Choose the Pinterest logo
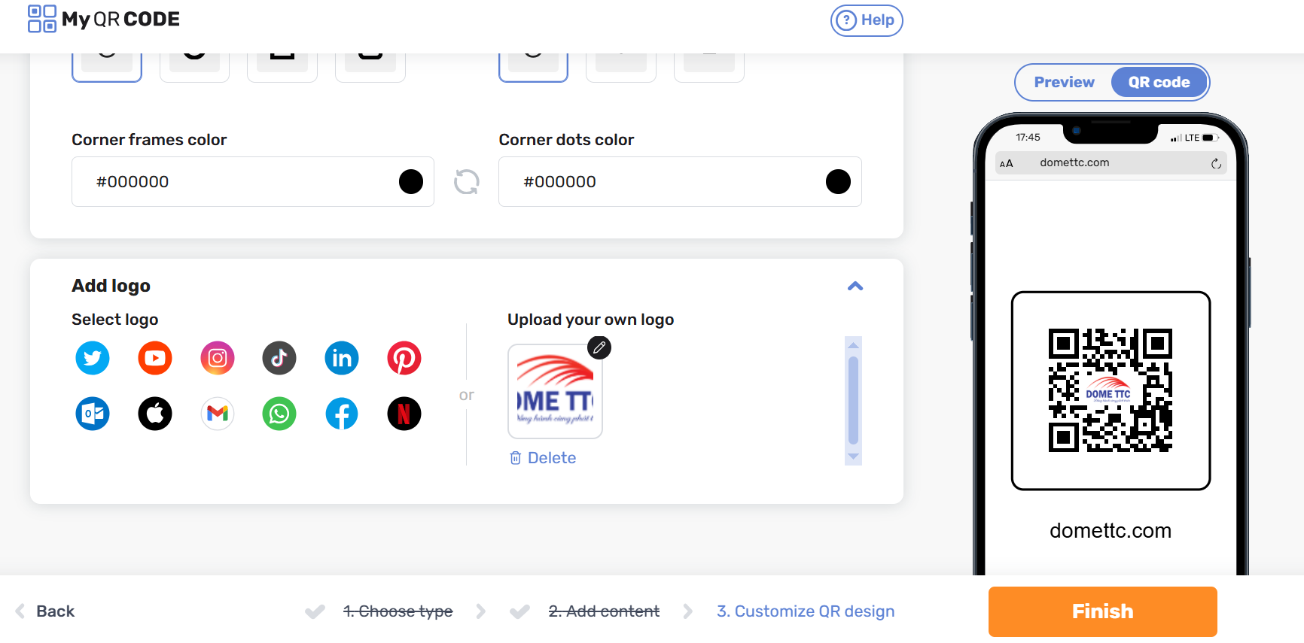The width and height of the screenshot is (1304, 643). click(404, 358)
